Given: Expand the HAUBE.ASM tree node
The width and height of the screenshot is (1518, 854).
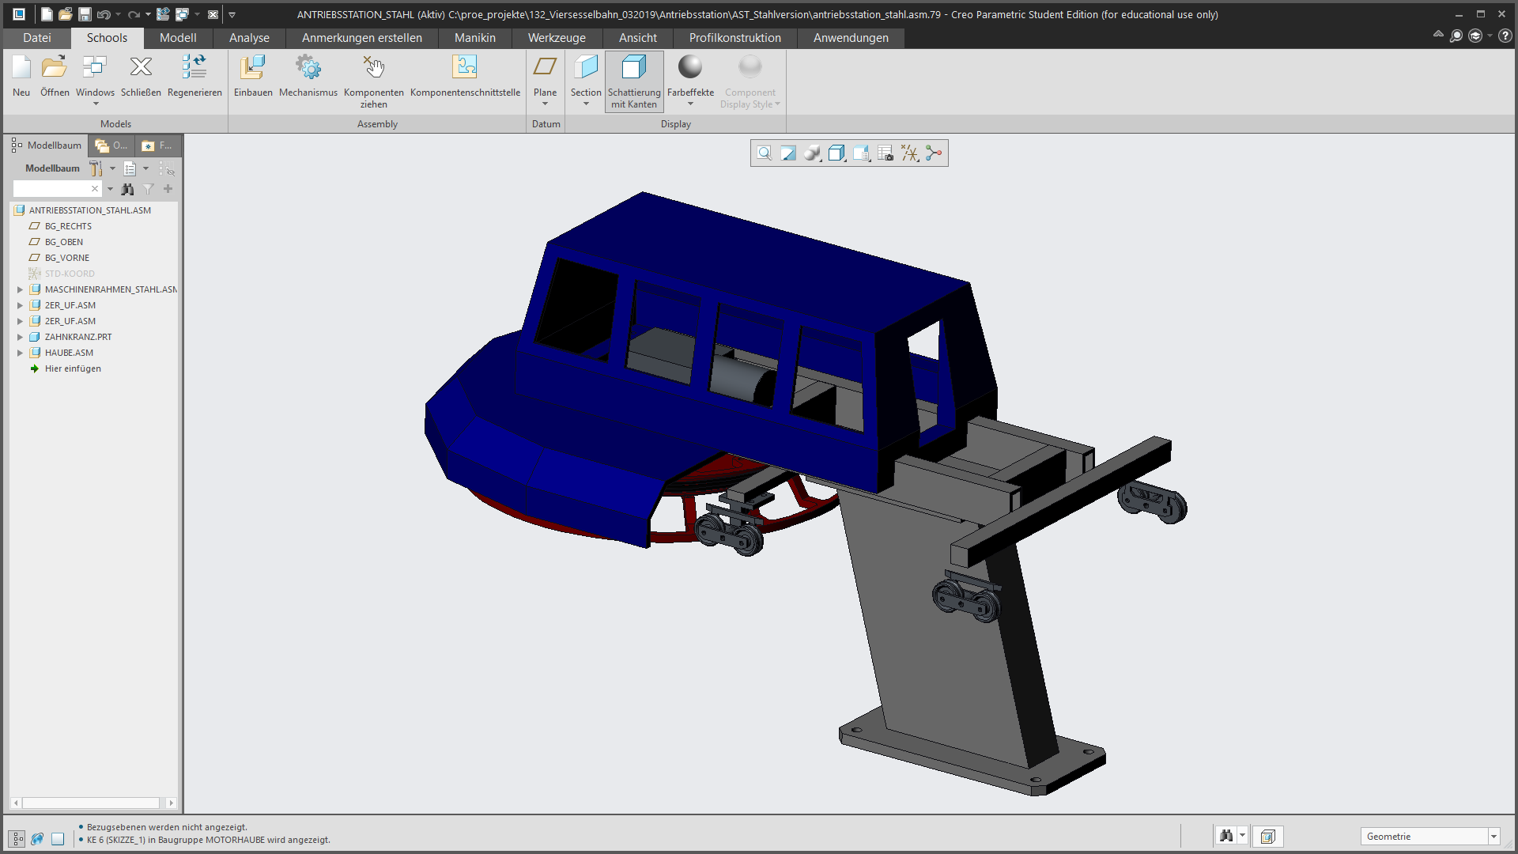Looking at the screenshot, I should (21, 353).
